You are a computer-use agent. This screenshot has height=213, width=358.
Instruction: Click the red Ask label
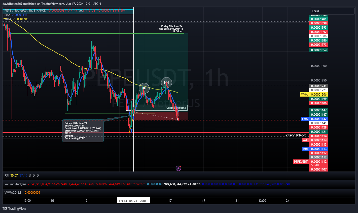[305, 140]
